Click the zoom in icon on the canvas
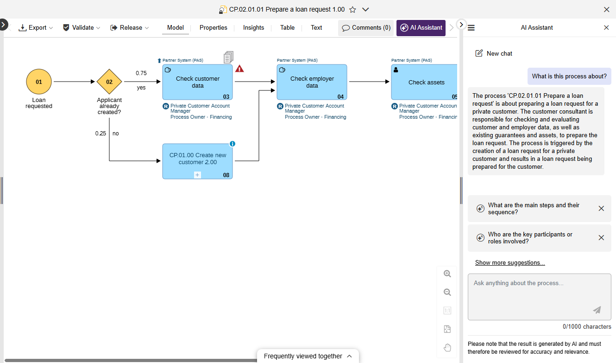The height and width of the screenshot is (363, 616). pos(447,274)
